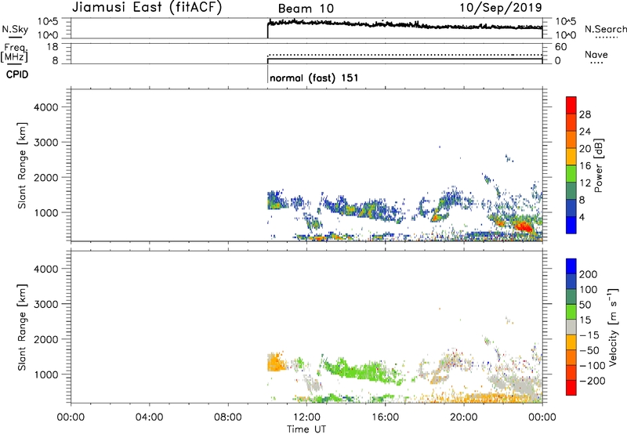Click the "Freq. [MHz]" axis label
The width and height of the screenshot is (627, 434).
click(x=14, y=52)
